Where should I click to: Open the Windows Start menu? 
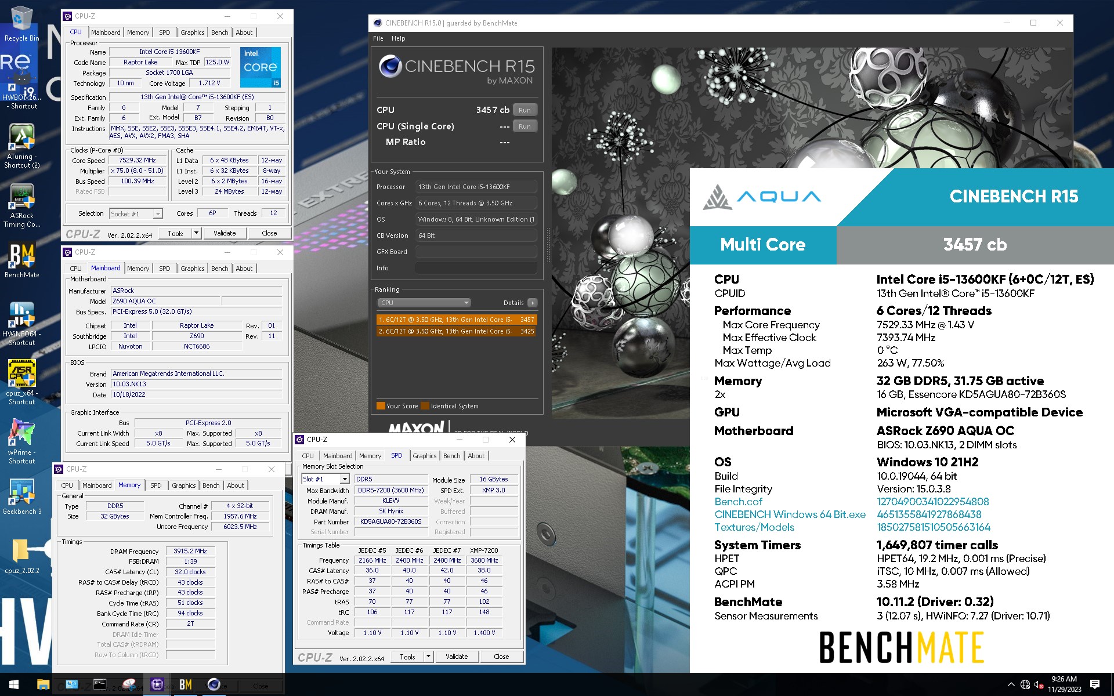pyautogui.click(x=14, y=684)
